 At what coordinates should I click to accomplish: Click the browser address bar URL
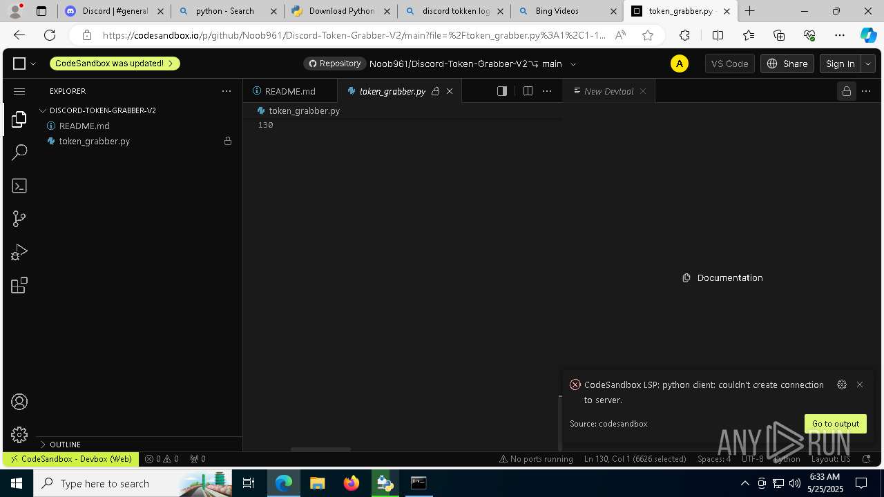point(354,35)
